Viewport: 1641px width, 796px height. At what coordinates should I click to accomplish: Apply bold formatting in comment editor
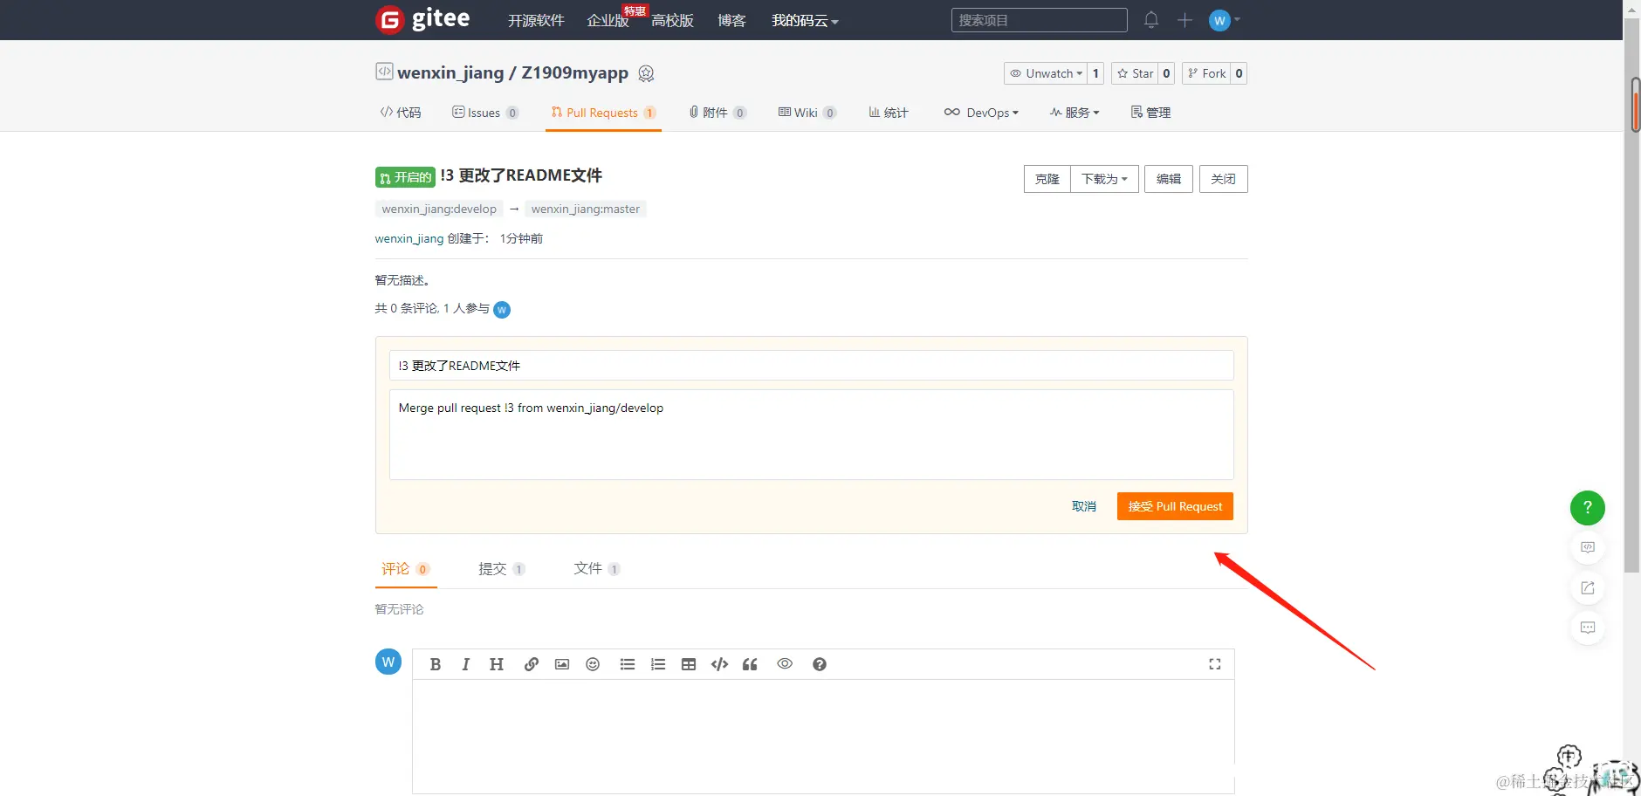(x=436, y=664)
